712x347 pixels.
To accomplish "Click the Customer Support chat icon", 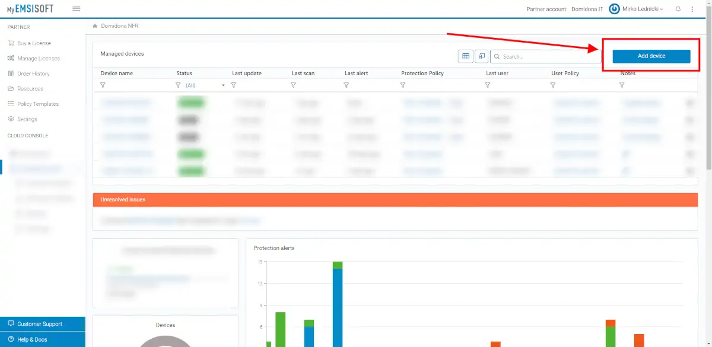I will coord(11,324).
